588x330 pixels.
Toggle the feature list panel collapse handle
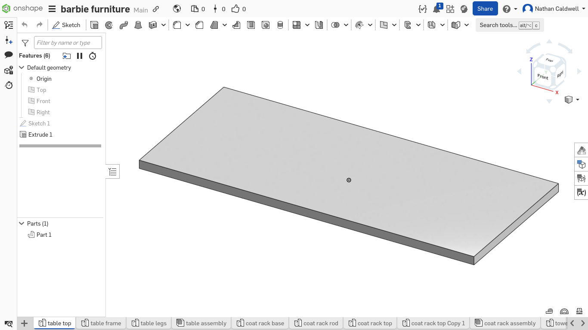[113, 172]
